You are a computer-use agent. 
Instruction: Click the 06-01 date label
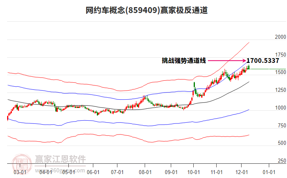[93, 172]
